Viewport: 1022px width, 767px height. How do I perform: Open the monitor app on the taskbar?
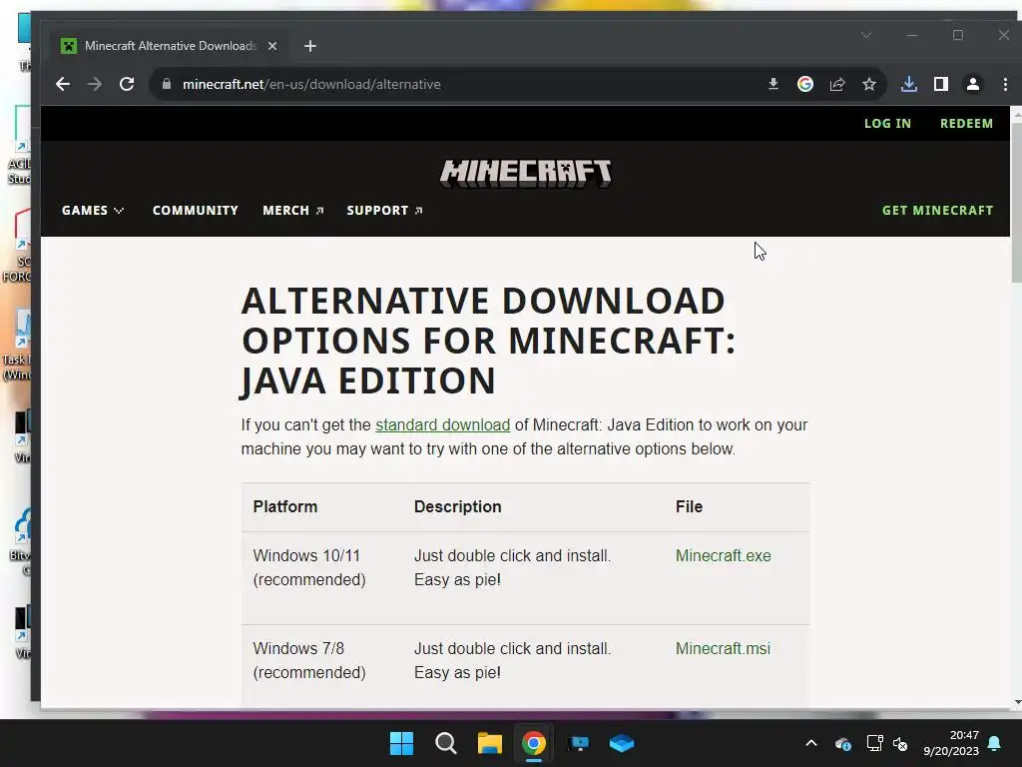tap(578, 743)
